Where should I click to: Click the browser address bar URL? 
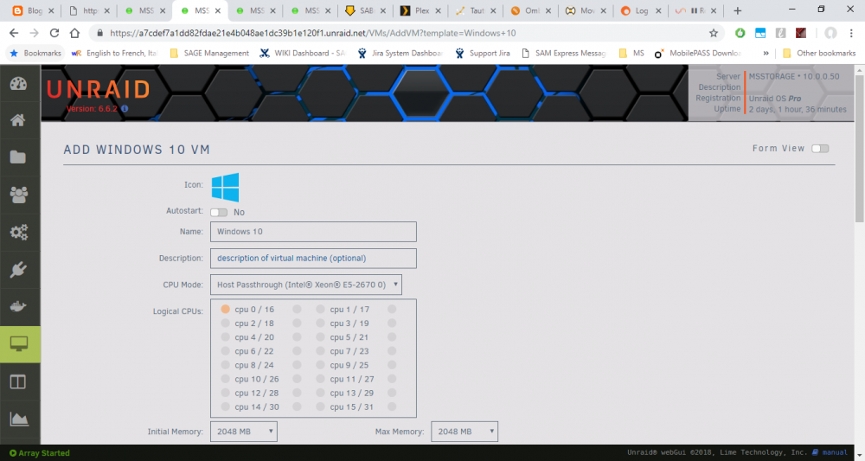tap(313, 33)
